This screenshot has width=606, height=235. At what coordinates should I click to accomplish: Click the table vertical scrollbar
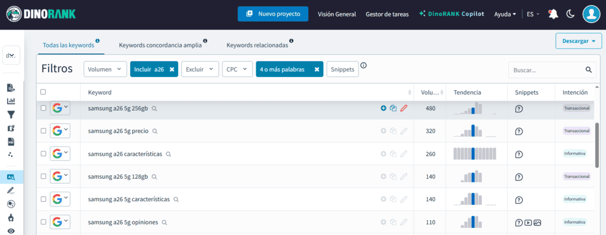pos(598,146)
